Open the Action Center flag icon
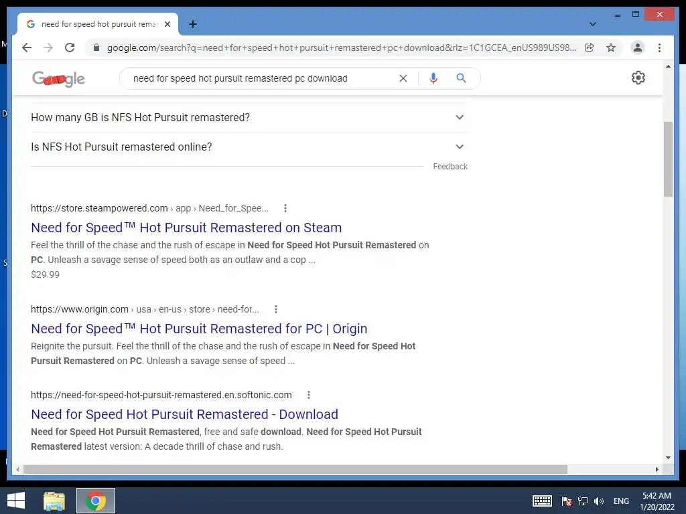This screenshot has width=686, height=514. [567, 501]
